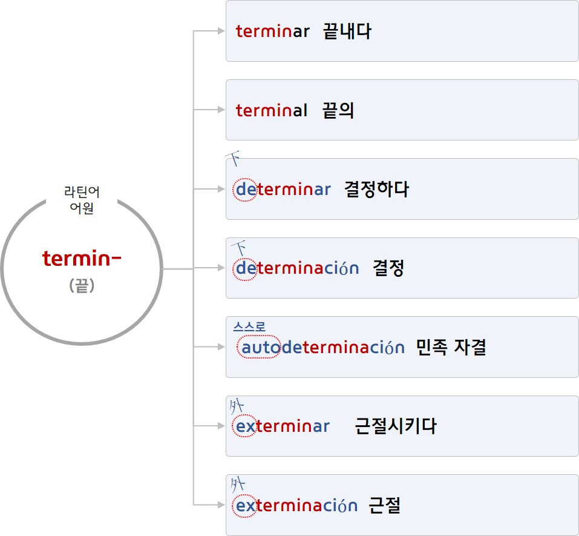Image resolution: width=579 pixels, height=536 pixels.
Task: Click the circled 'ex' prefix in exterminación
Action: click(244, 505)
